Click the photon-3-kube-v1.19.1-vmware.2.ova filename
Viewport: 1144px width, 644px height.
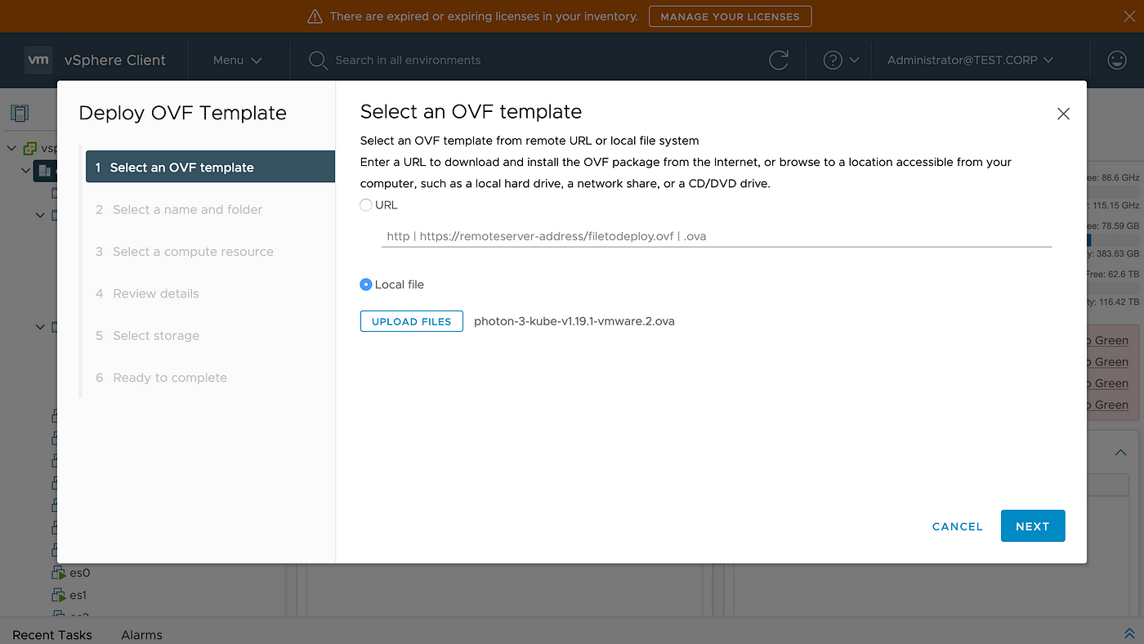coord(574,321)
